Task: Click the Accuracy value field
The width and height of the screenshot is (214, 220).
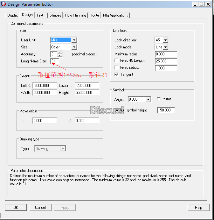Action: pos(54,54)
